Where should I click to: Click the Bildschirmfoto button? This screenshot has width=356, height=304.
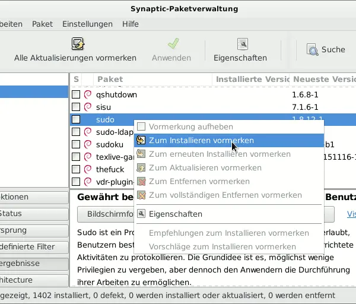click(x=110, y=214)
